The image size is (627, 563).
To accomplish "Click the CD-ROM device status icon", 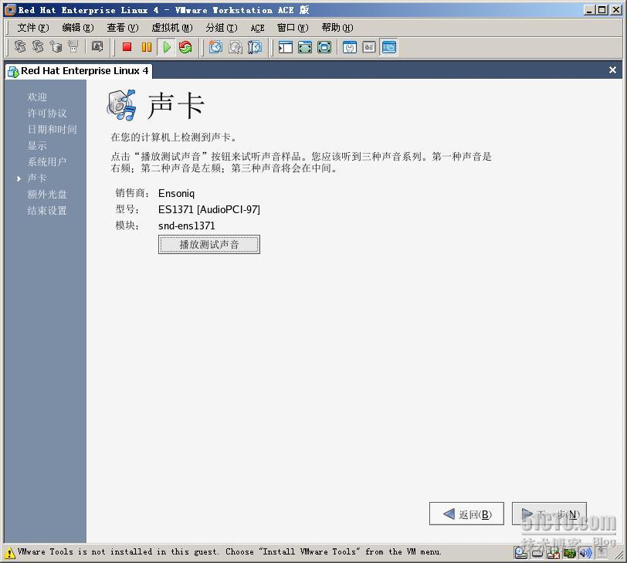I will [520, 553].
